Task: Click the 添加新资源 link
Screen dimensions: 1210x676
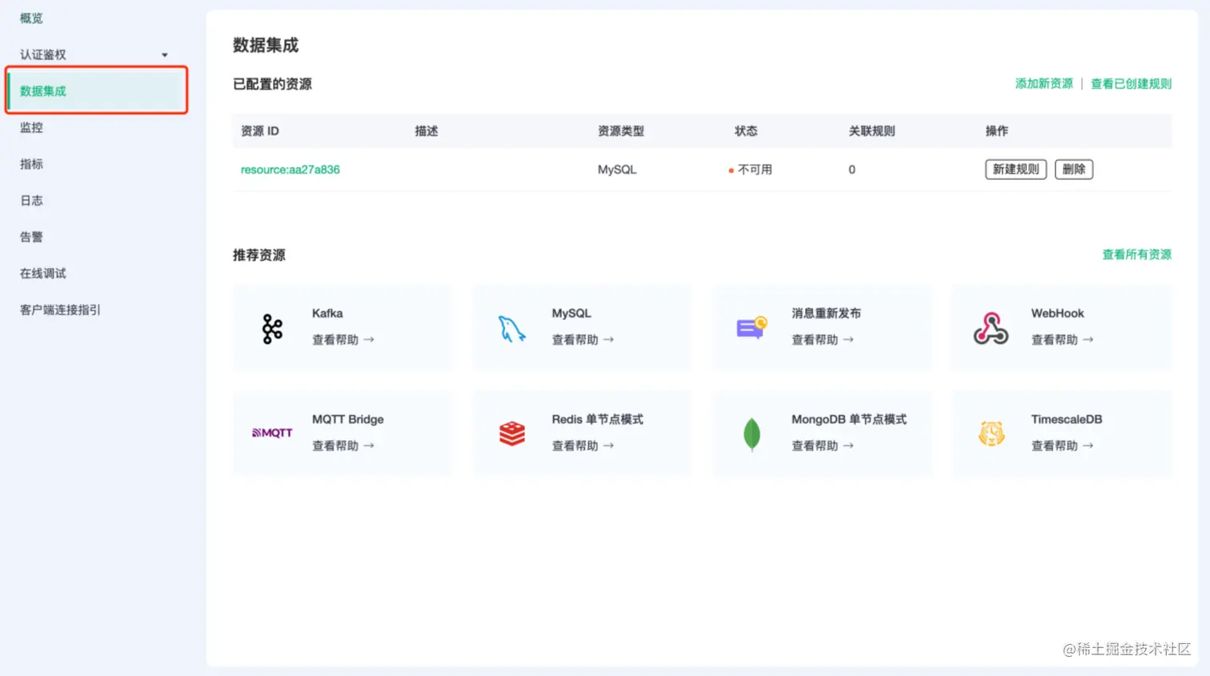Action: (1043, 82)
